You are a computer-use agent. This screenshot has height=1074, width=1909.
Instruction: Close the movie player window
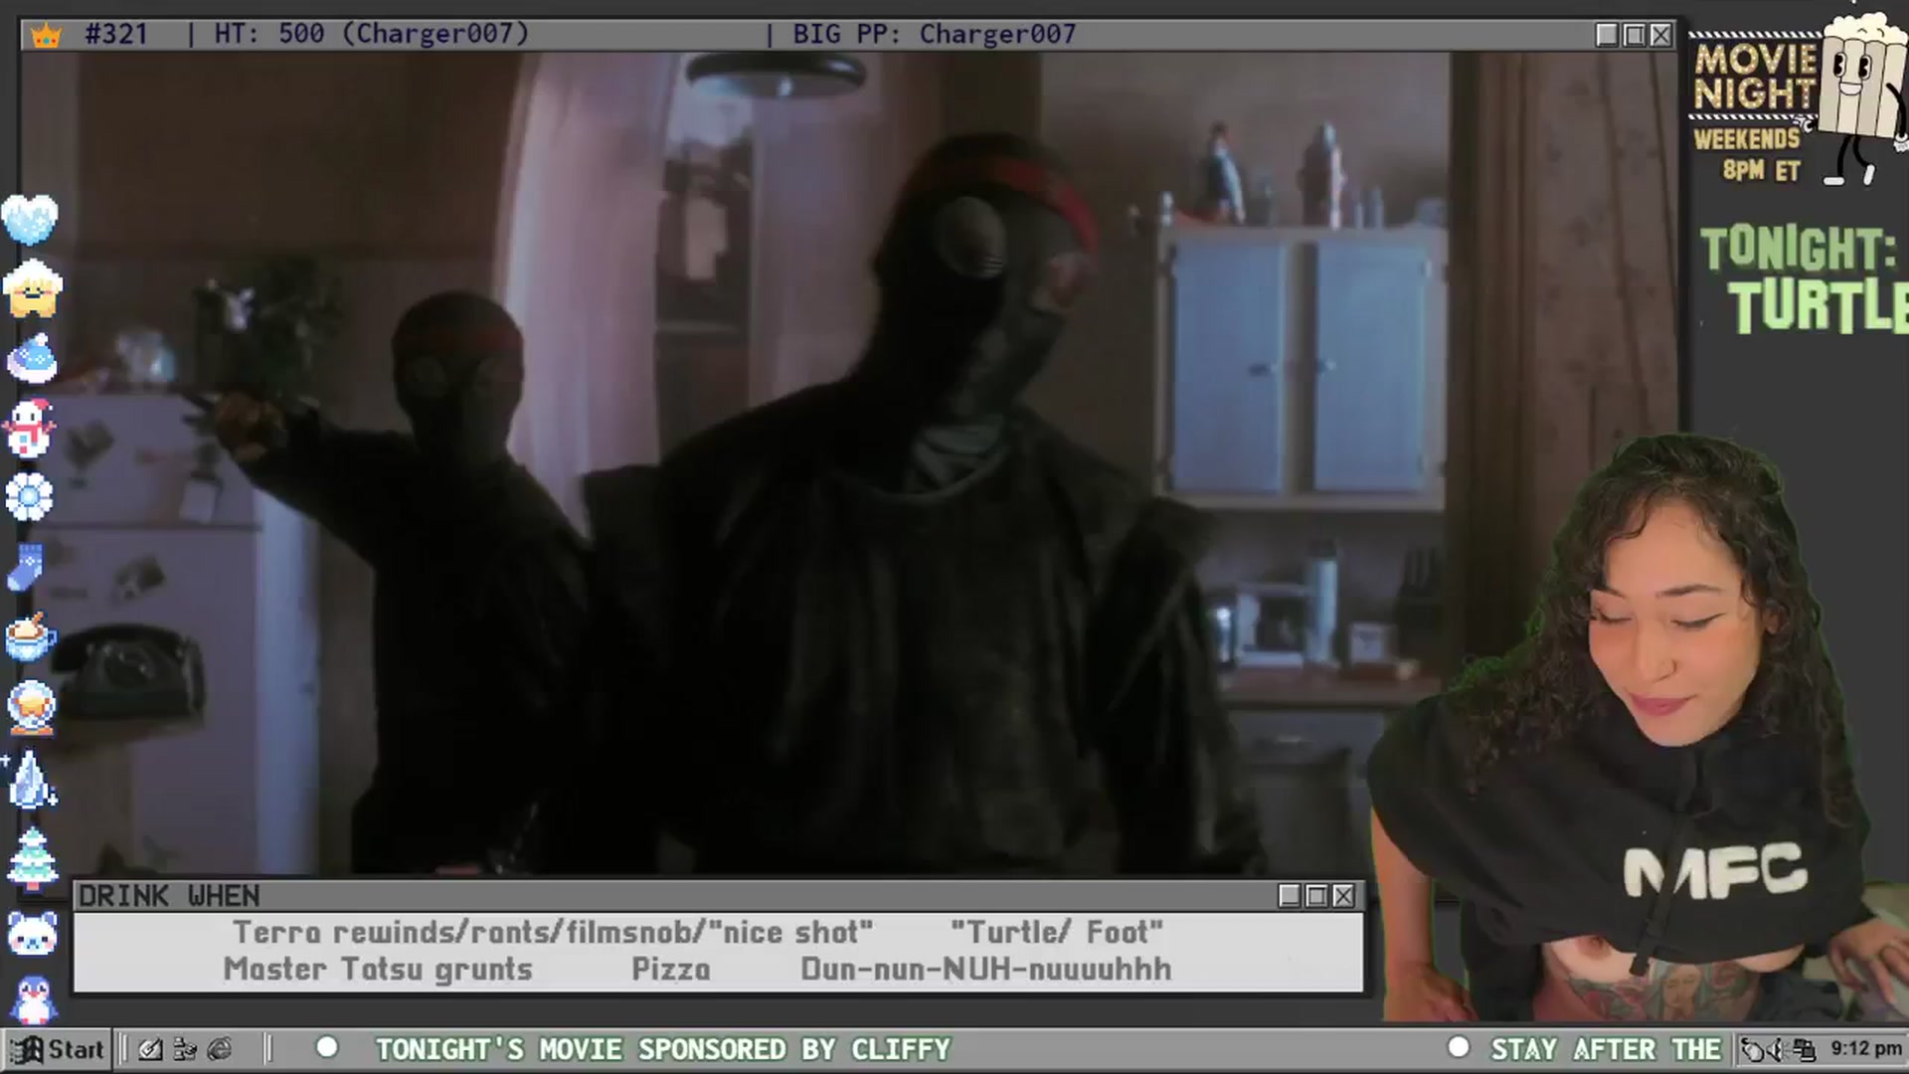[1660, 35]
